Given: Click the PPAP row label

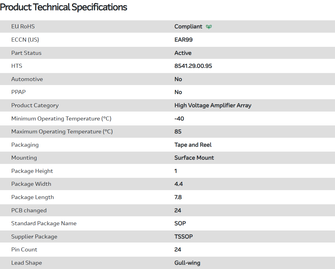Looking at the screenshot, I should 18,92.
